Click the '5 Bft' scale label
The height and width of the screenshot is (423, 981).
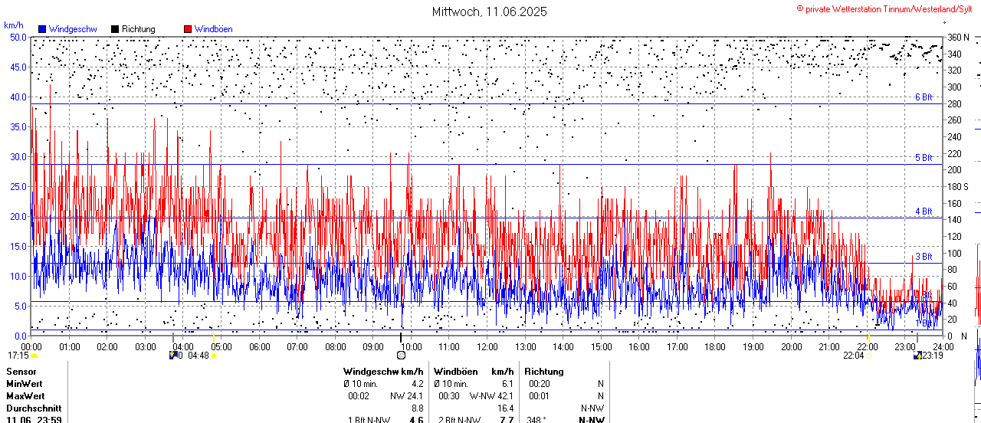point(924,158)
